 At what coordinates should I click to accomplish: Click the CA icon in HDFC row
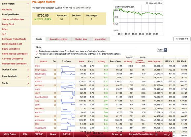tap(55, 93)
